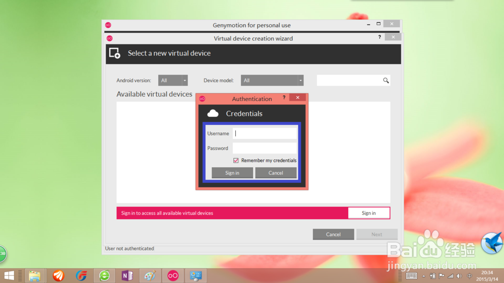Click white Sign in button in pink banner
The width and height of the screenshot is (504, 283).
[x=369, y=213]
